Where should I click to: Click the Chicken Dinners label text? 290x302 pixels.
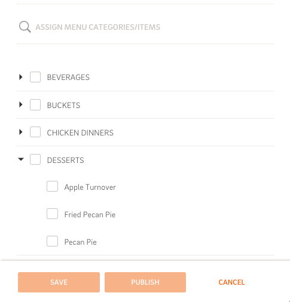pos(80,132)
